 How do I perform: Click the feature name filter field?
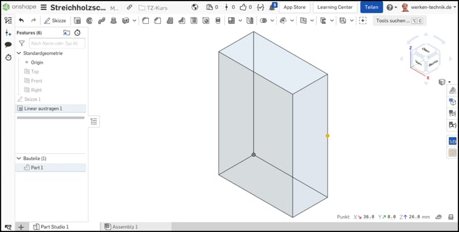pos(57,43)
